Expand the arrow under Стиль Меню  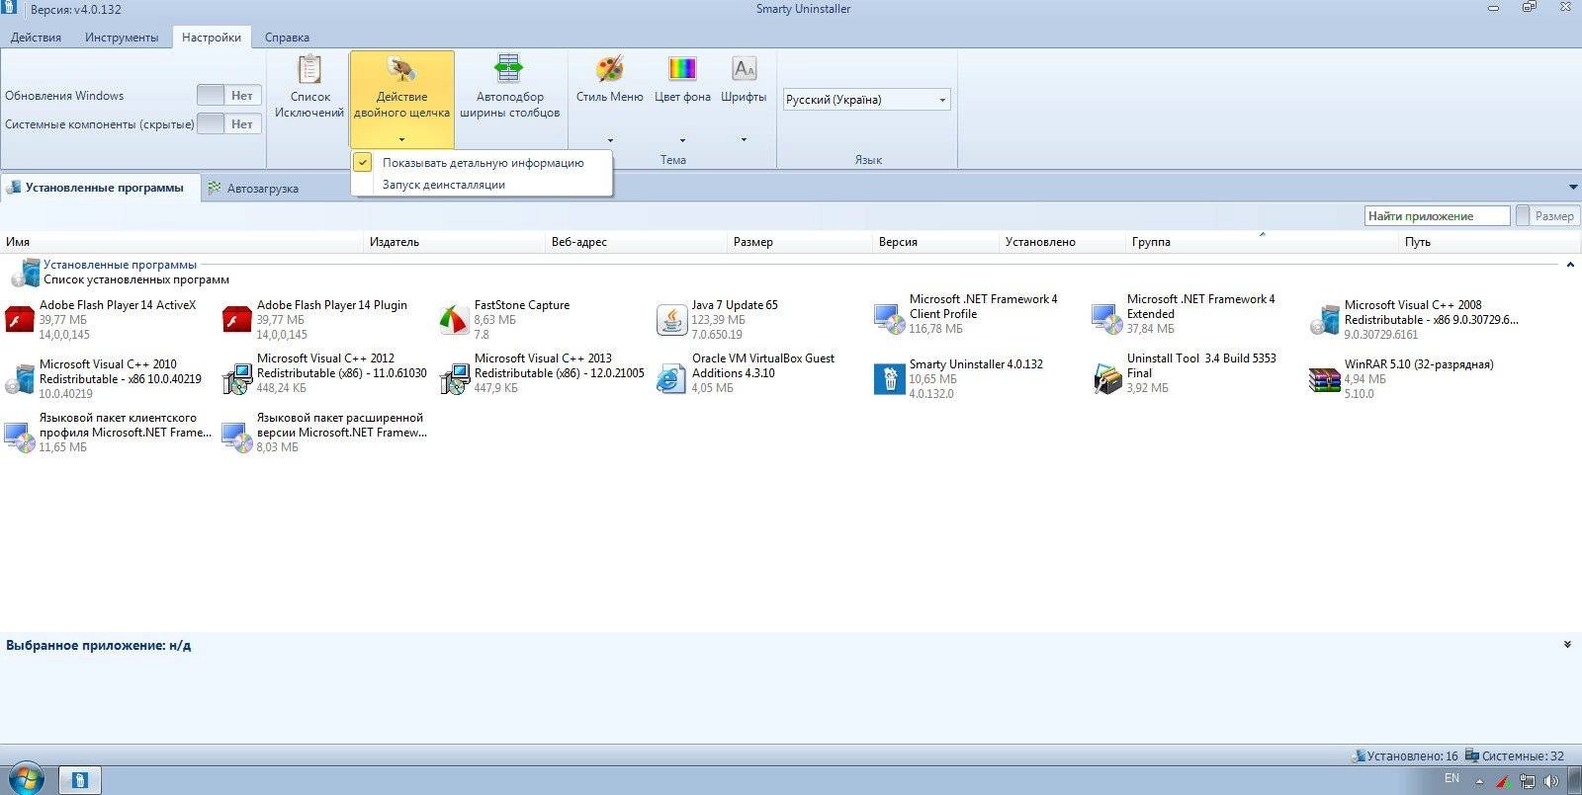click(610, 140)
